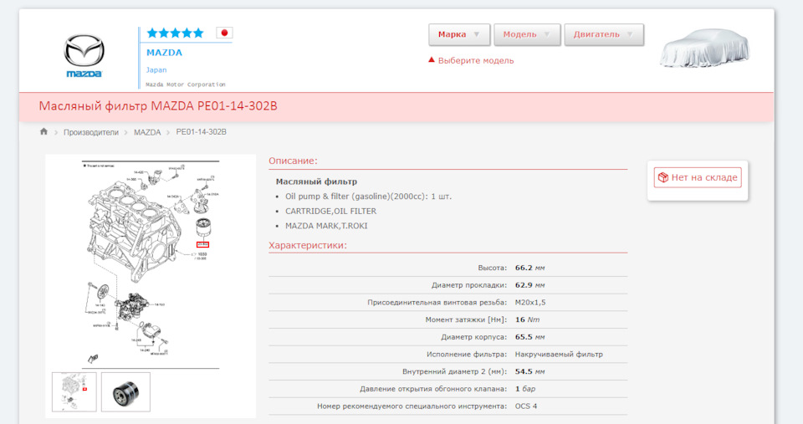
Task: Click the Mazda Motor Corporation text
Action: click(186, 84)
